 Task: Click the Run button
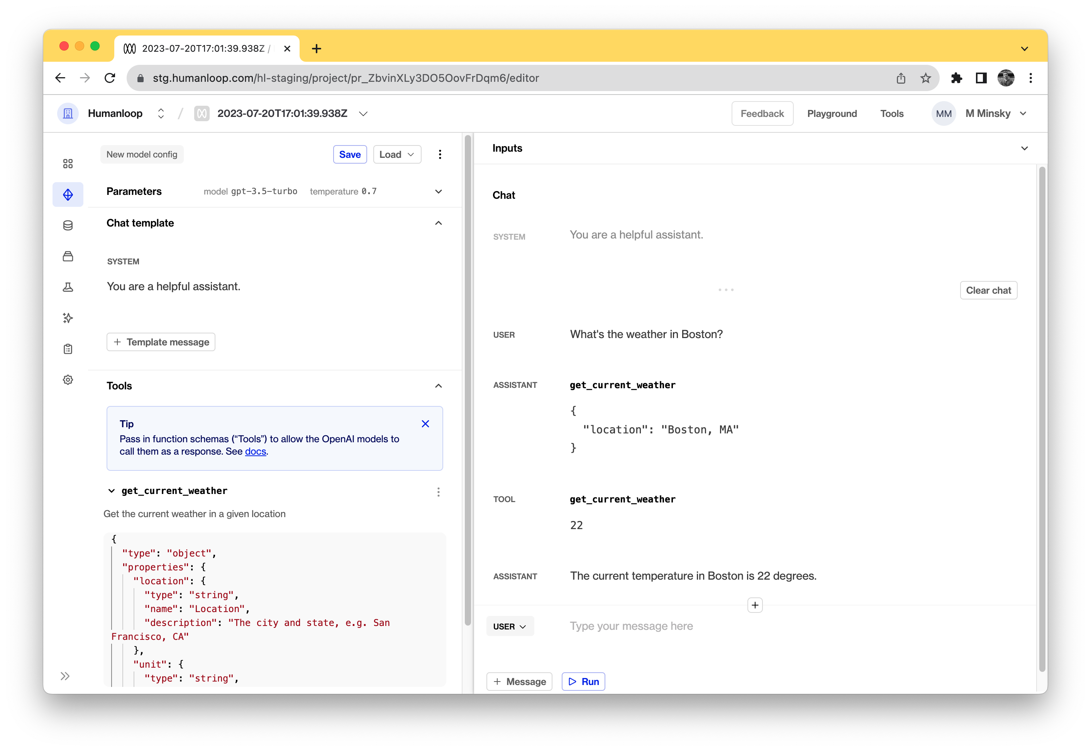click(x=583, y=682)
